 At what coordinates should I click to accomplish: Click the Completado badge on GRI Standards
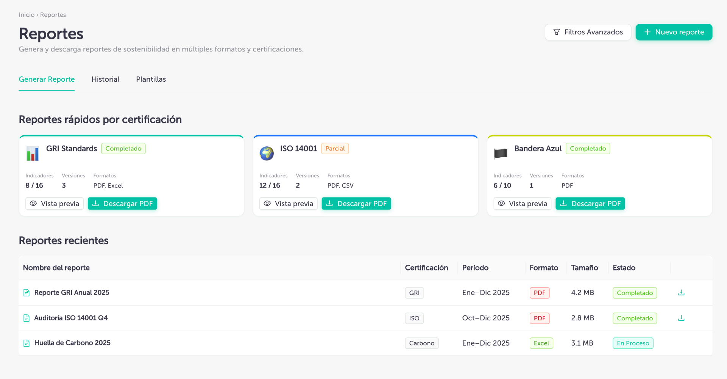[123, 149]
